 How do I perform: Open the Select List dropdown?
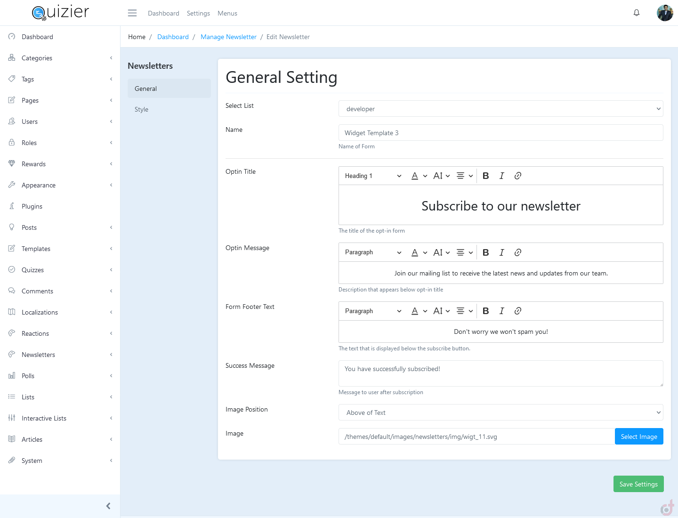[x=500, y=109]
